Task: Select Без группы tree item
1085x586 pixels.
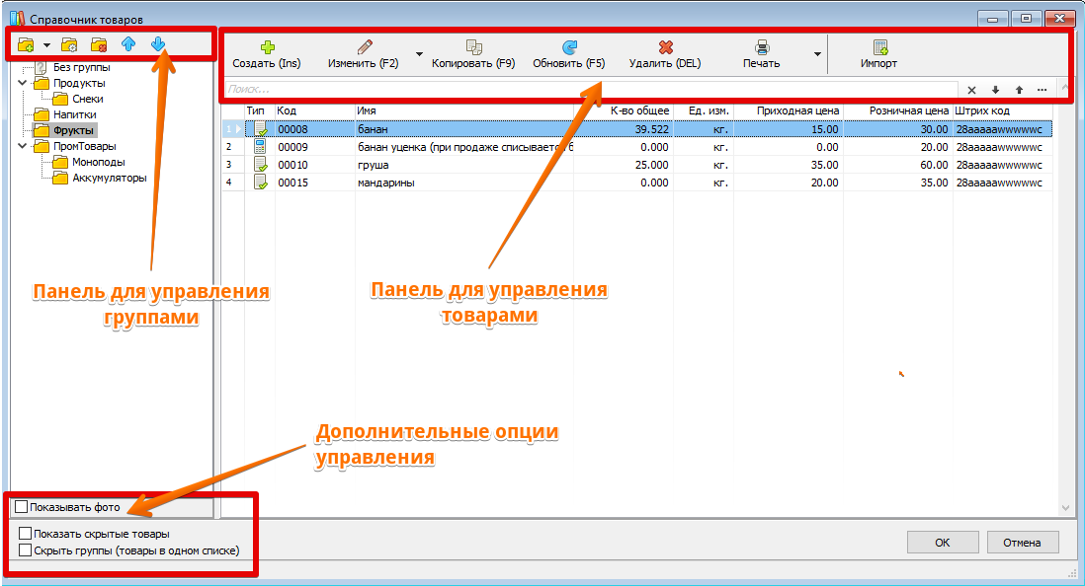Action: pyautogui.click(x=81, y=68)
